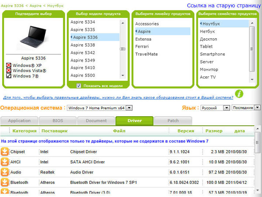Click the green info icon
Image resolution: width=262 pixels, height=197 pixels.
pos(239,93)
